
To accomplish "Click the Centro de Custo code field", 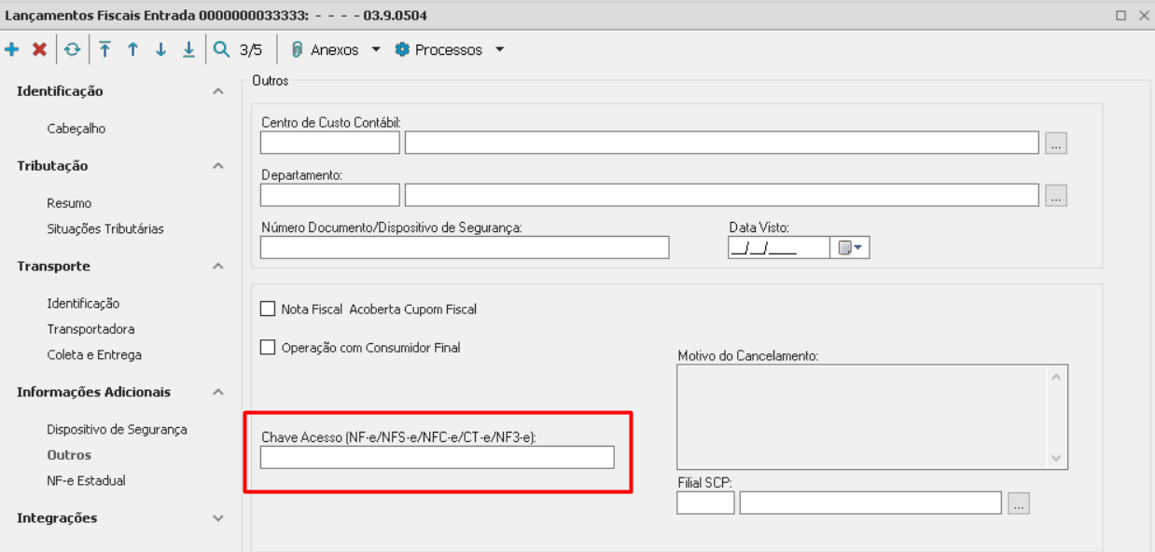I will click(x=329, y=143).
